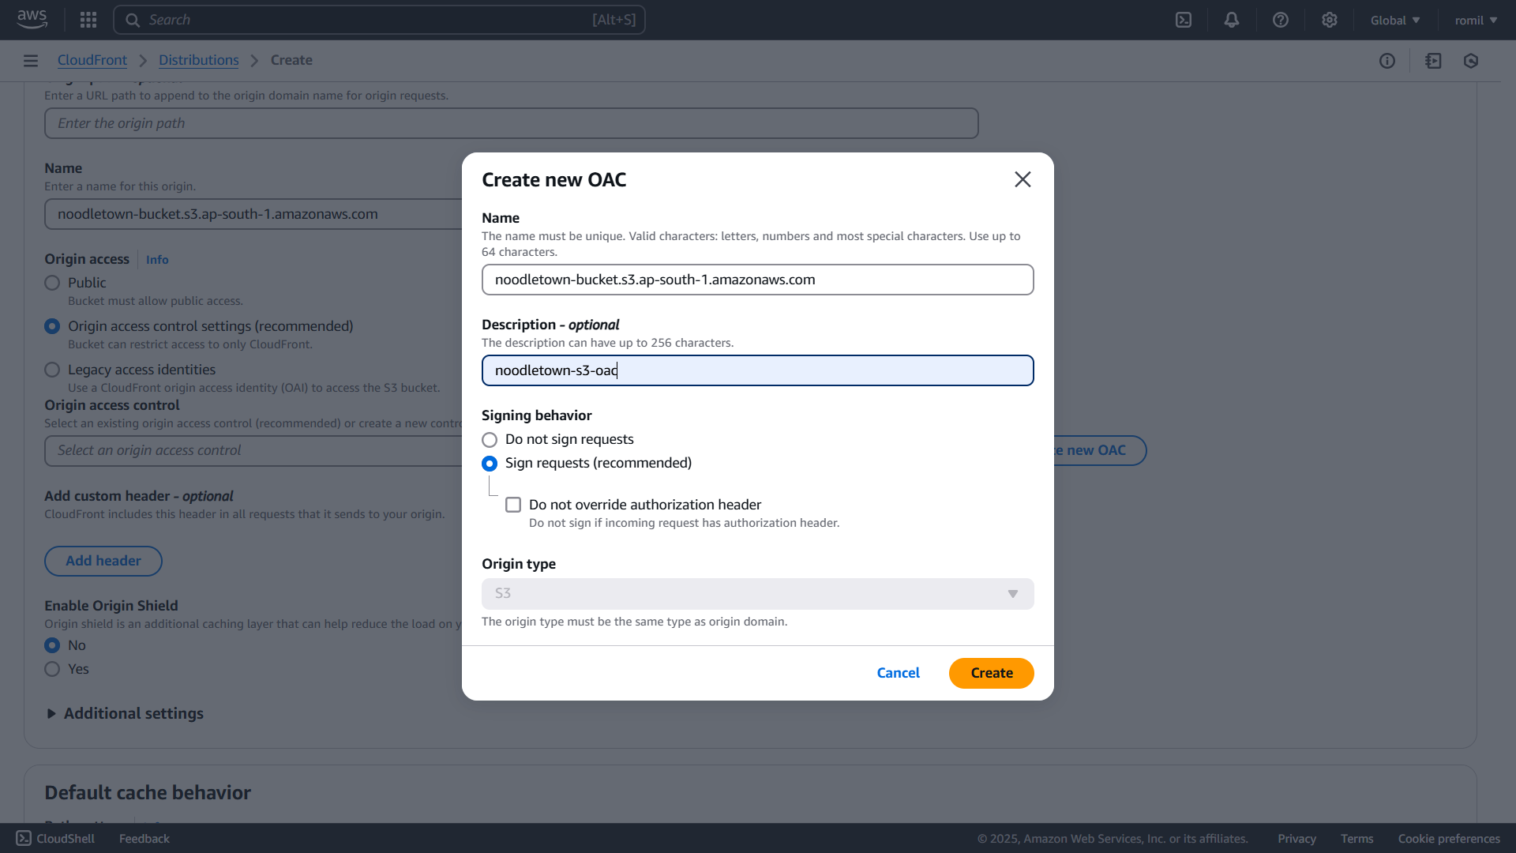Open Cookie preferences
This screenshot has width=1516, height=853.
[x=1449, y=838]
